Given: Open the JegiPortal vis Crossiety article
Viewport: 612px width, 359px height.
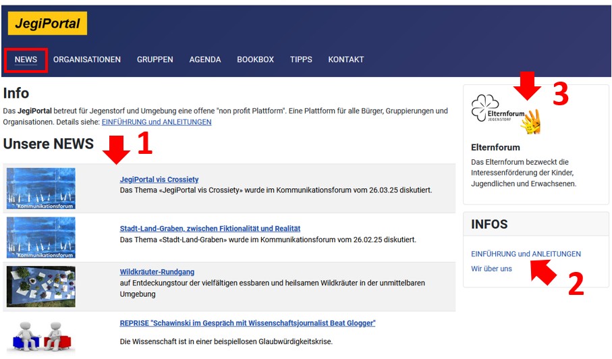Looking at the screenshot, I should coord(159,179).
